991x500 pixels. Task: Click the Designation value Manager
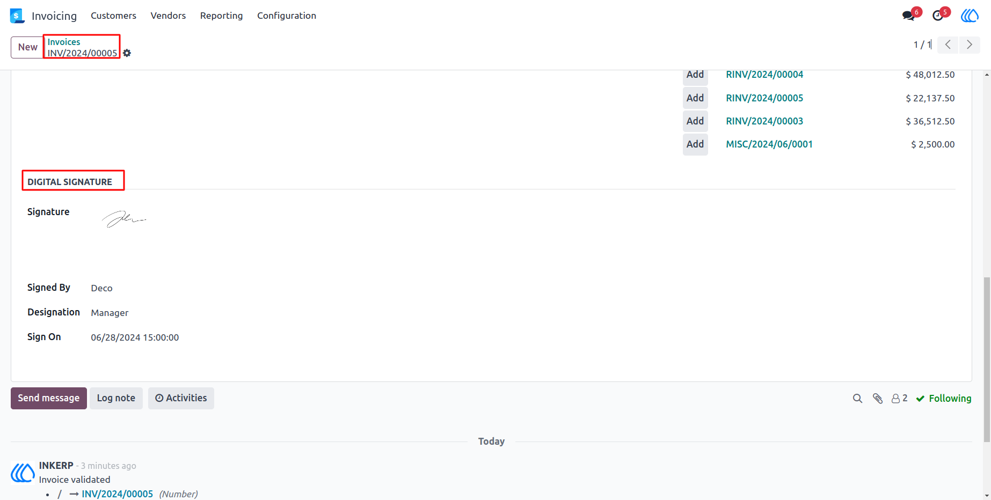(110, 313)
